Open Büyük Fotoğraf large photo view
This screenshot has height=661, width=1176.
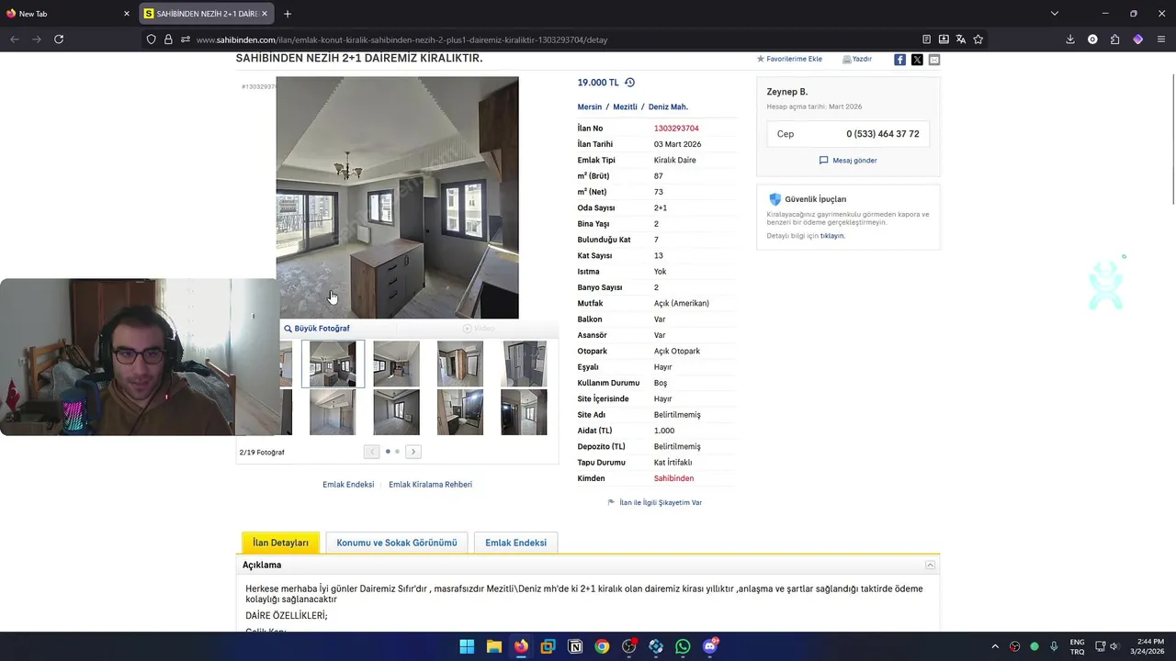pyautogui.click(x=316, y=329)
